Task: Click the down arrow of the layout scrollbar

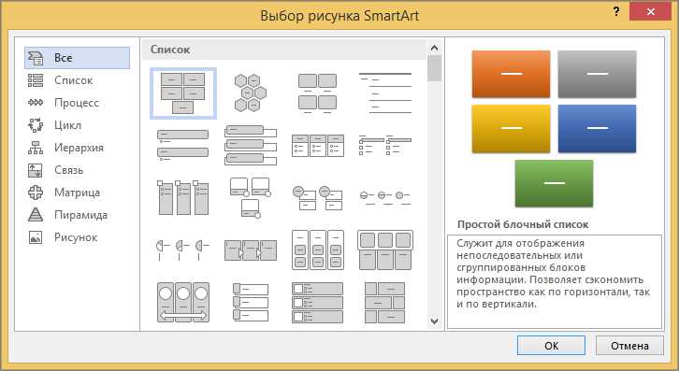Action: [x=434, y=321]
